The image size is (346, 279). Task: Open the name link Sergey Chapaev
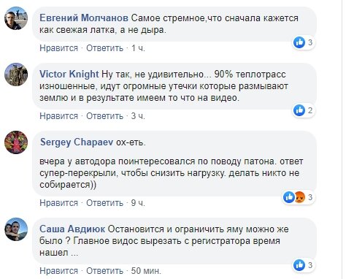pos(77,142)
